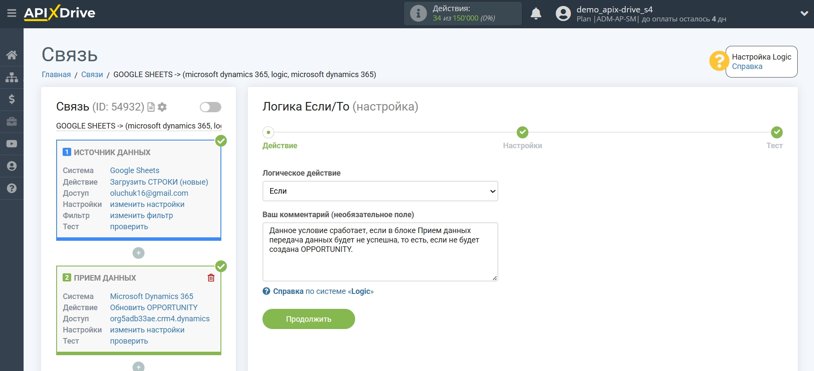Click the Действия counter panel
This screenshot has height=371, width=814.
tap(463, 13)
